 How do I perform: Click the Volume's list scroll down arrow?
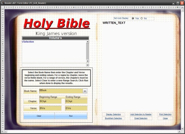coord(87,61)
